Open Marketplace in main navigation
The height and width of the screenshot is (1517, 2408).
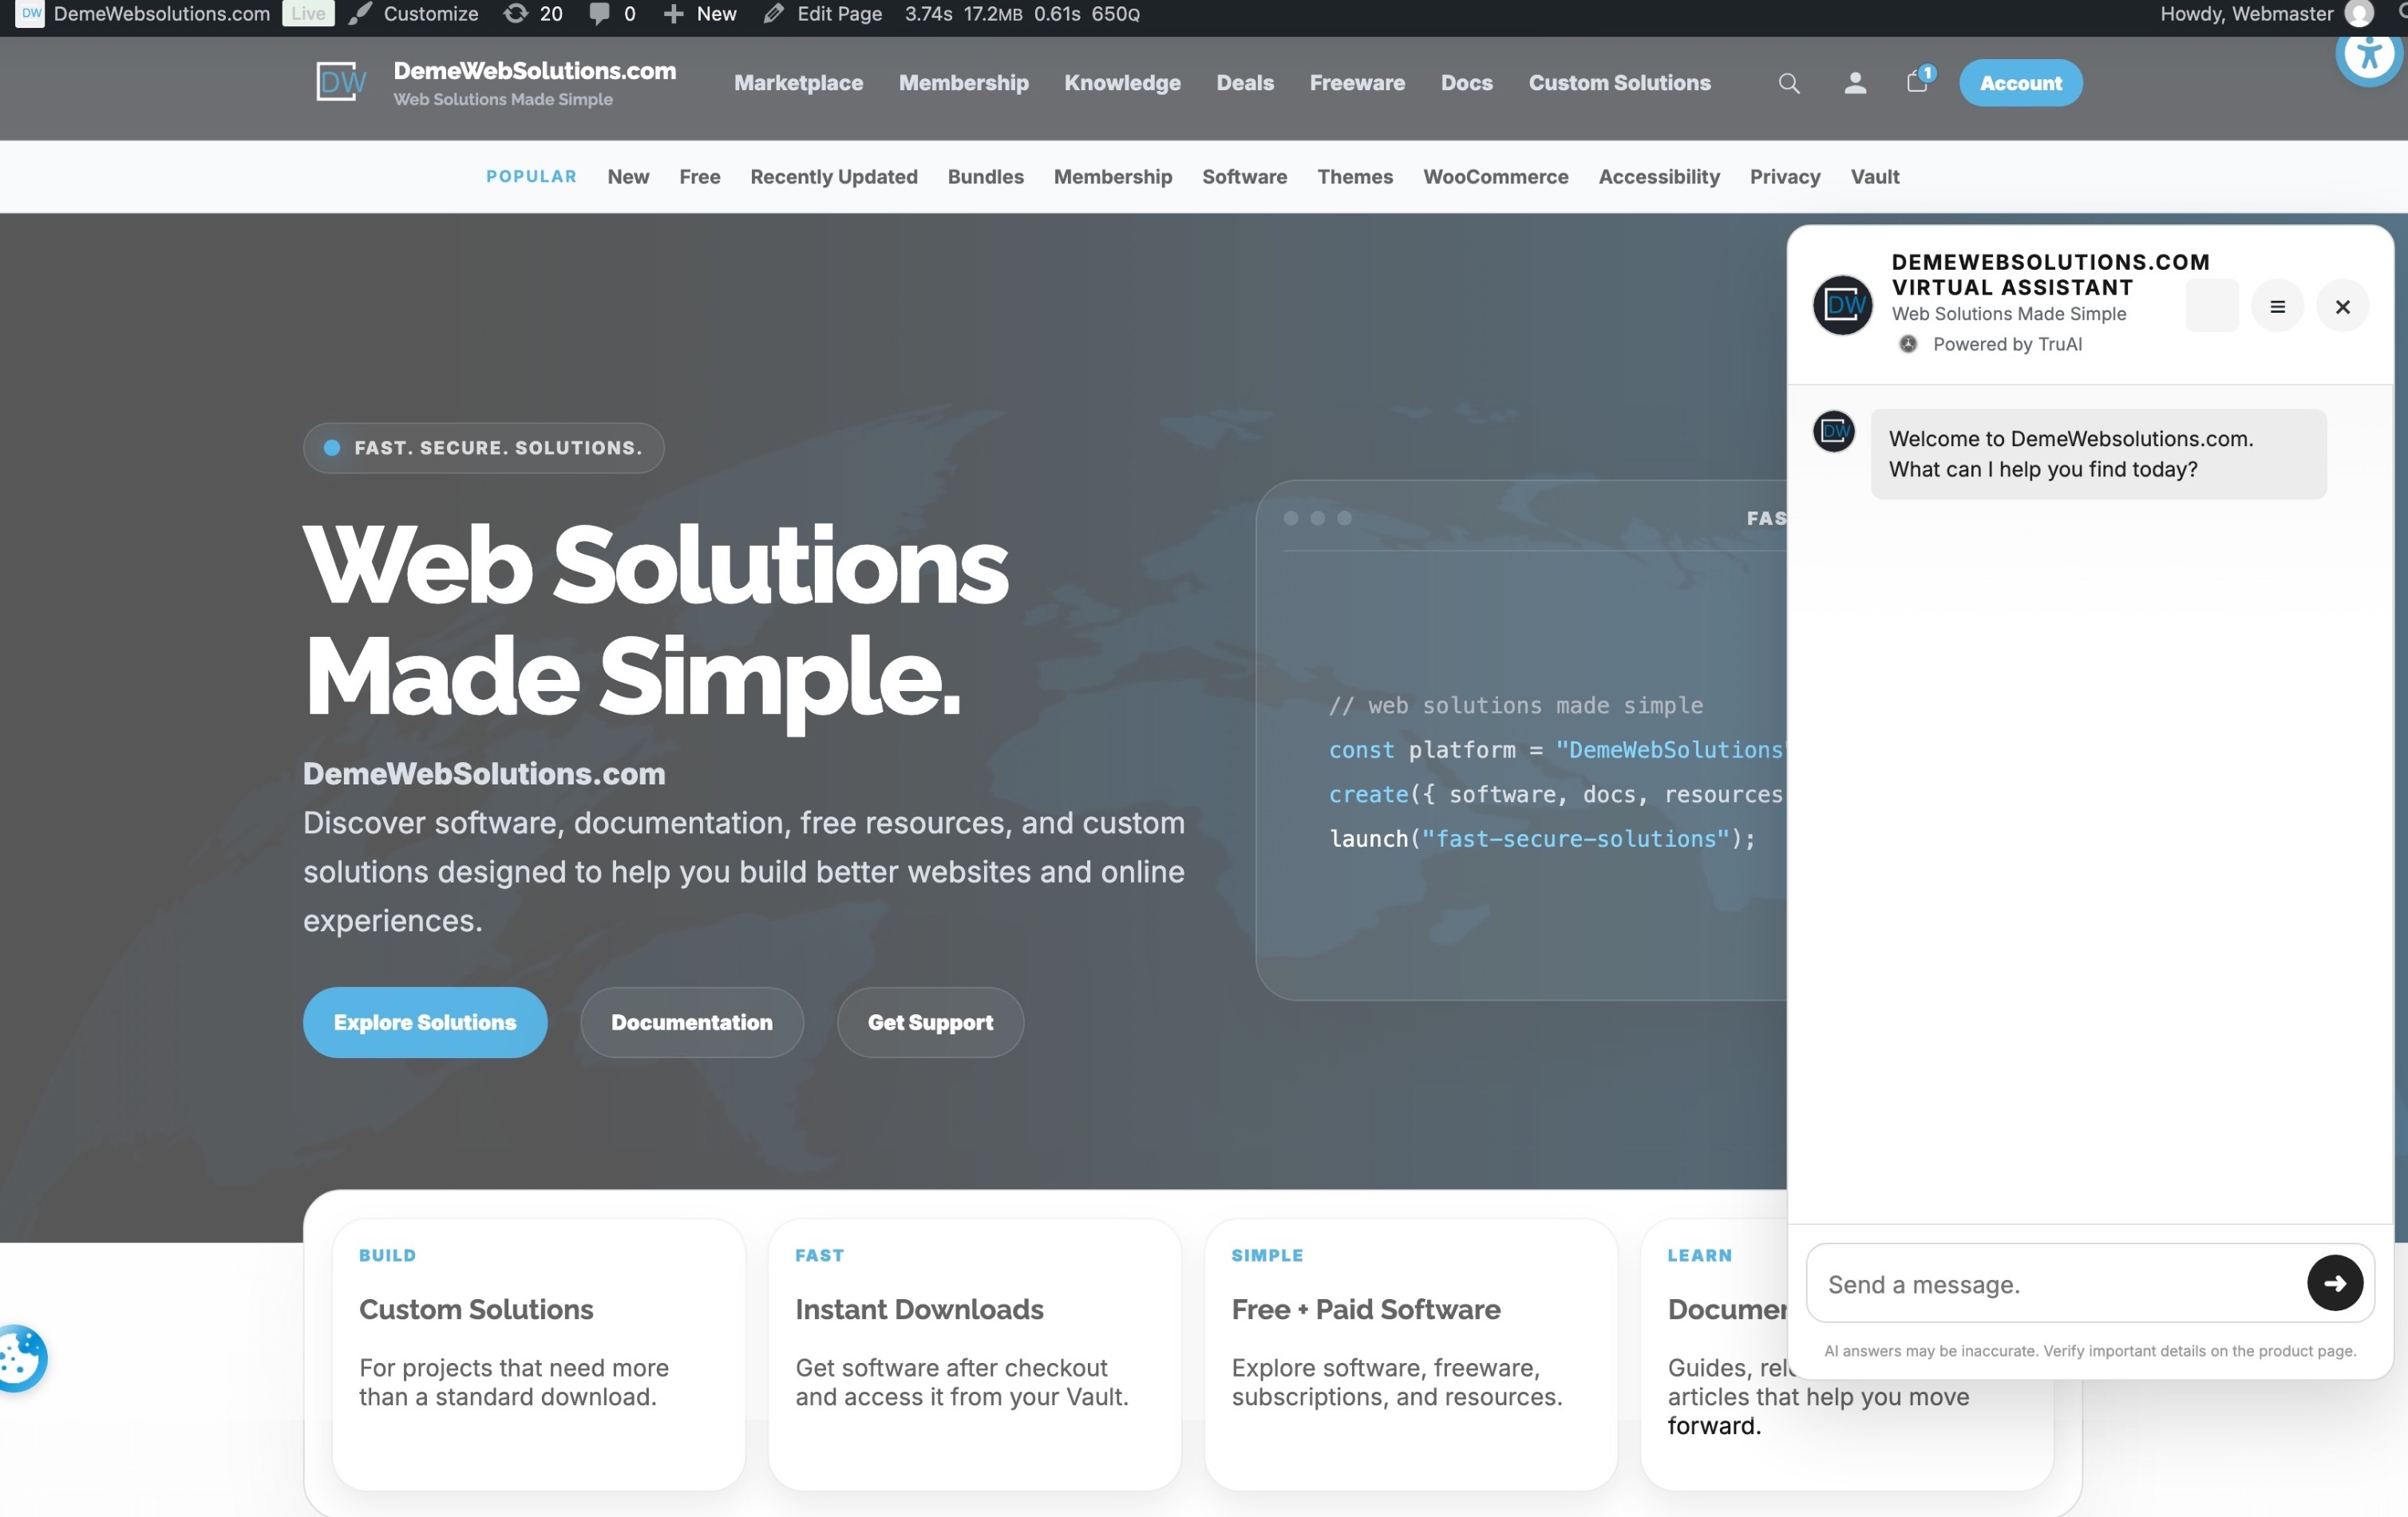[x=798, y=83]
